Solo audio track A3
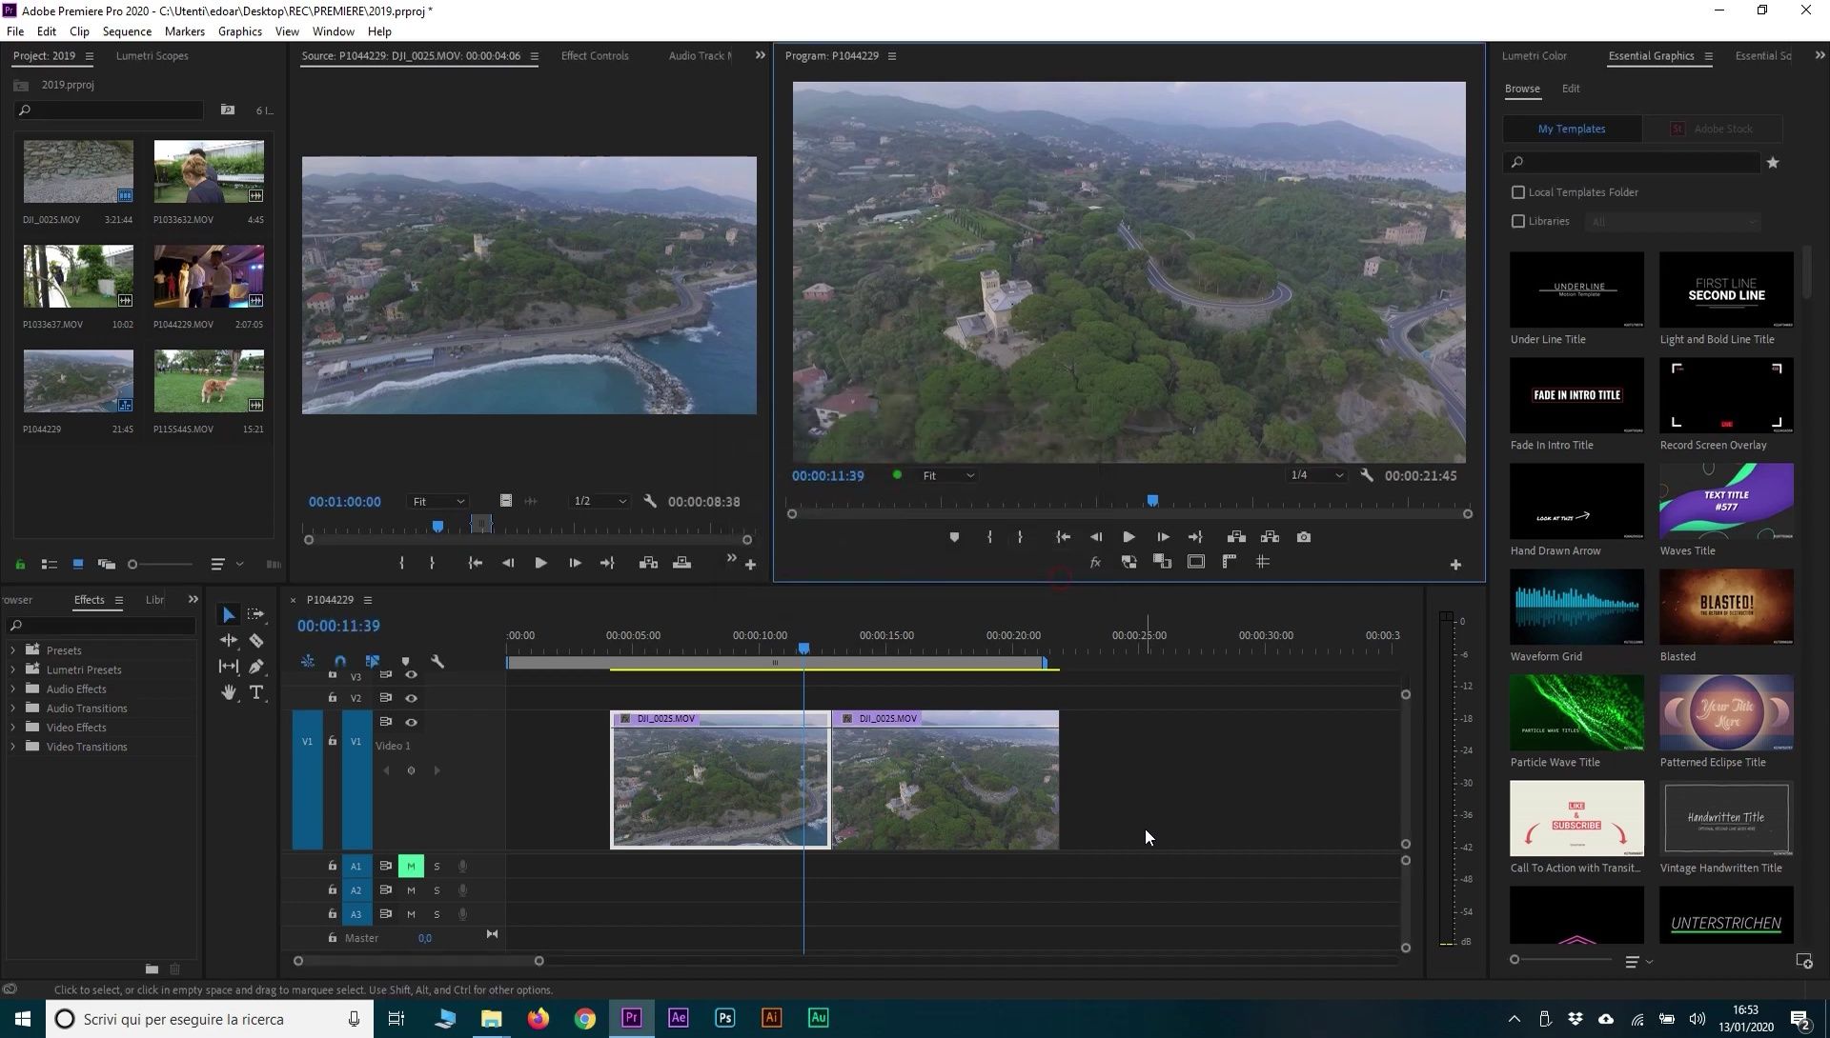1830x1038 pixels. point(437,914)
